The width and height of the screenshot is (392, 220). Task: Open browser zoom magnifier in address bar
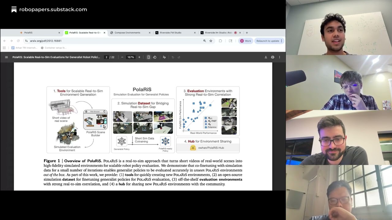(x=205, y=41)
